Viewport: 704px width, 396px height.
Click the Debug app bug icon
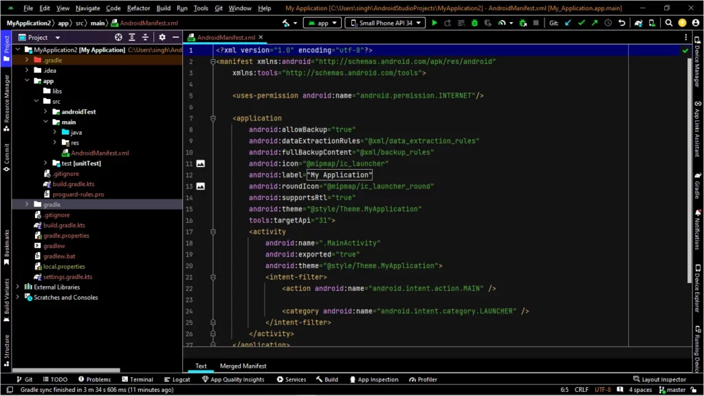click(x=474, y=23)
